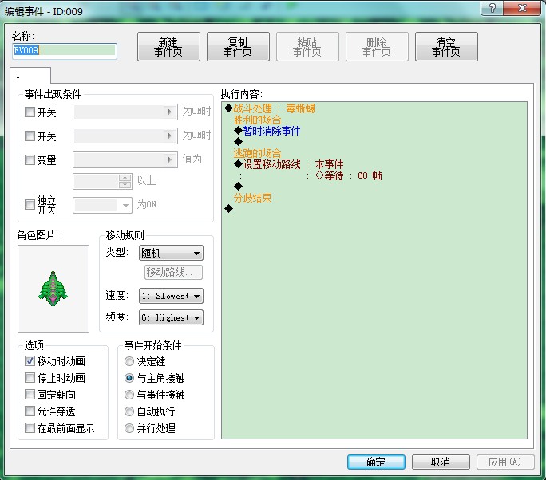Image resolution: width=546 pixels, height=480 pixels.
Task: Click the disabled 删除事件页 button
Action: (377, 47)
